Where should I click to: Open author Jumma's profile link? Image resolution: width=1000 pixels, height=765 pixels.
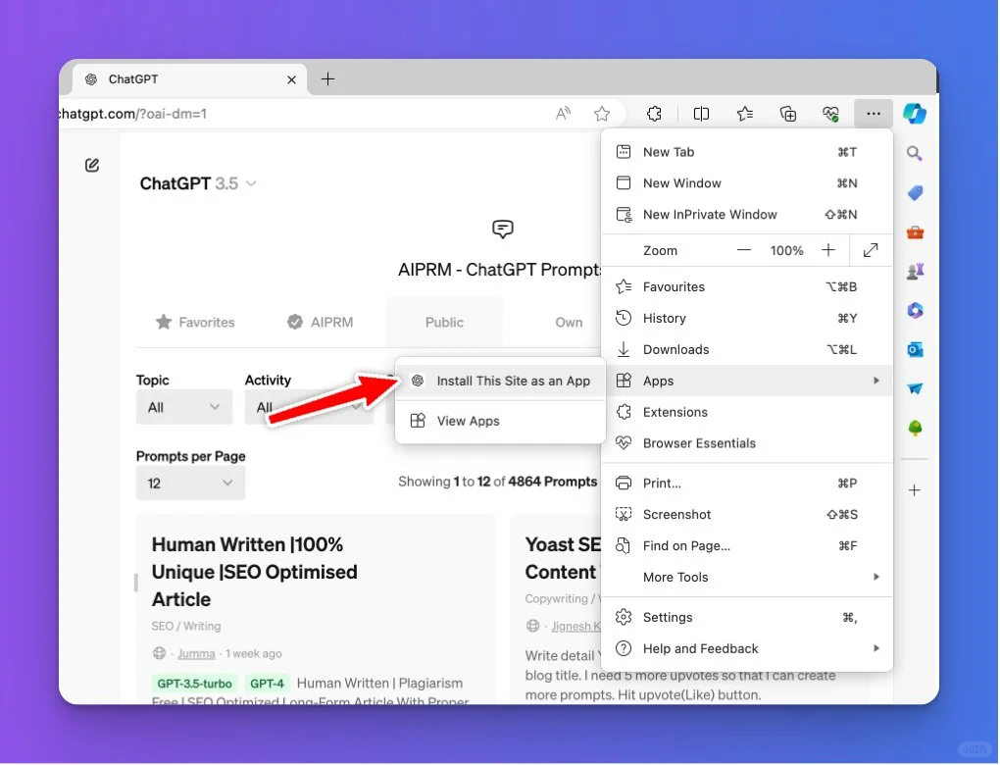[196, 654]
